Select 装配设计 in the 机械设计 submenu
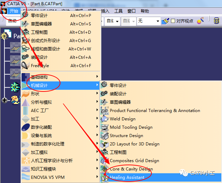 pyautogui.click(x=161, y=94)
